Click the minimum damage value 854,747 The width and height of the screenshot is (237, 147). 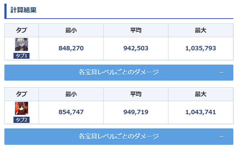pos(71,112)
